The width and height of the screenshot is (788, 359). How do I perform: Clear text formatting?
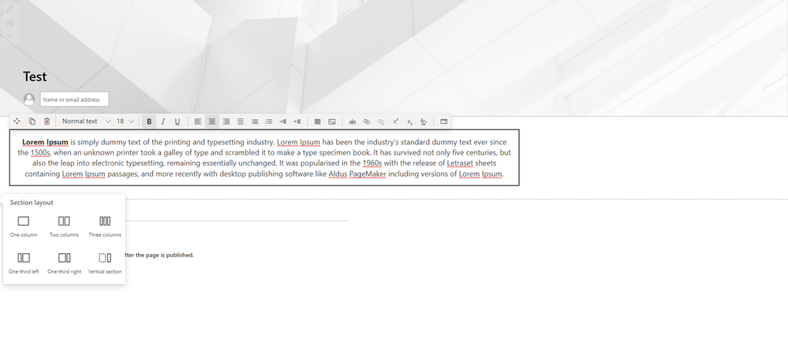point(423,122)
